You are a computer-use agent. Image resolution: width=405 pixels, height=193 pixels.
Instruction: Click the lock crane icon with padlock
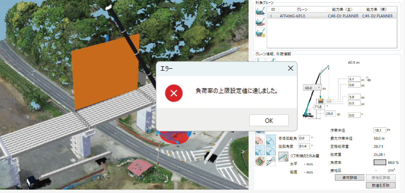tap(260, 33)
